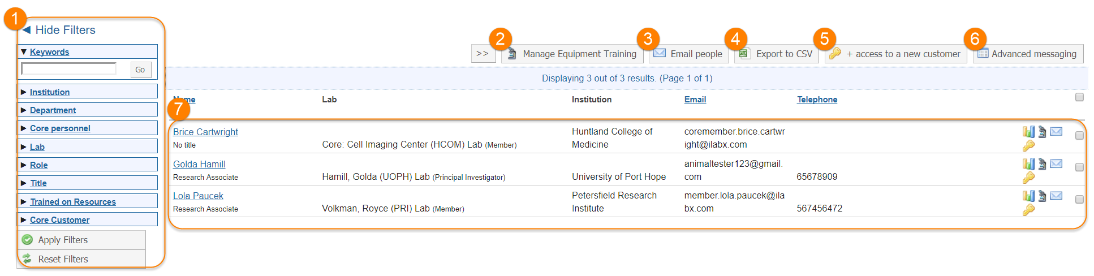
Task: Click envelope icon for Lola Paucek
Action: (x=1056, y=196)
